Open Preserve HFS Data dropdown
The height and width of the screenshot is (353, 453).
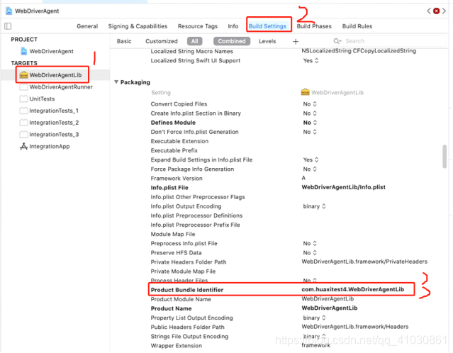tap(310, 253)
